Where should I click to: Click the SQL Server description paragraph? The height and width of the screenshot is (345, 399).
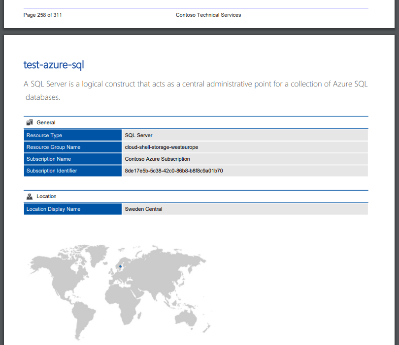tap(196, 90)
